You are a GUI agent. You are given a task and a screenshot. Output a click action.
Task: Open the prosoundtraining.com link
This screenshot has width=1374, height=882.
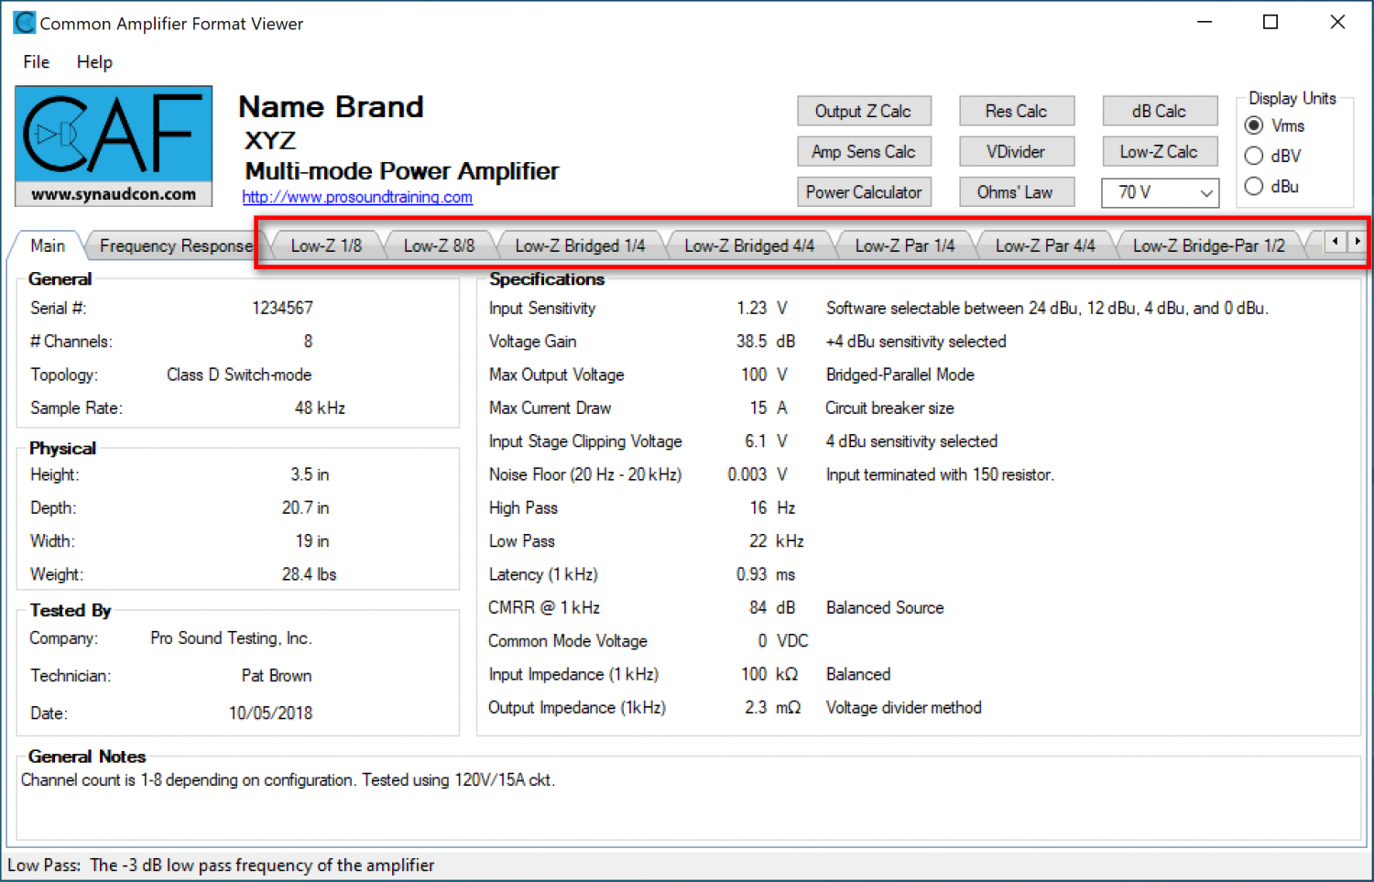click(x=357, y=197)
